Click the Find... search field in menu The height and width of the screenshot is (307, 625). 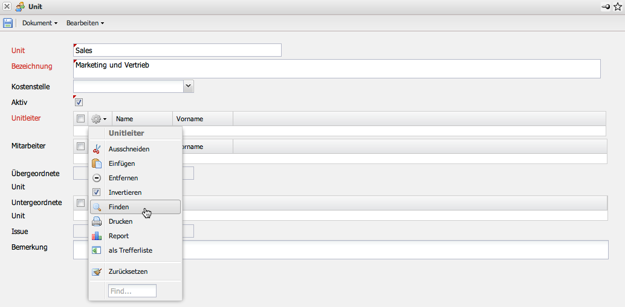132,291
